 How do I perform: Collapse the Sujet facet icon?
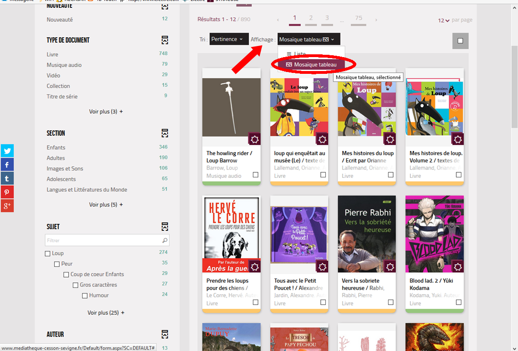(x=164, y=227)
